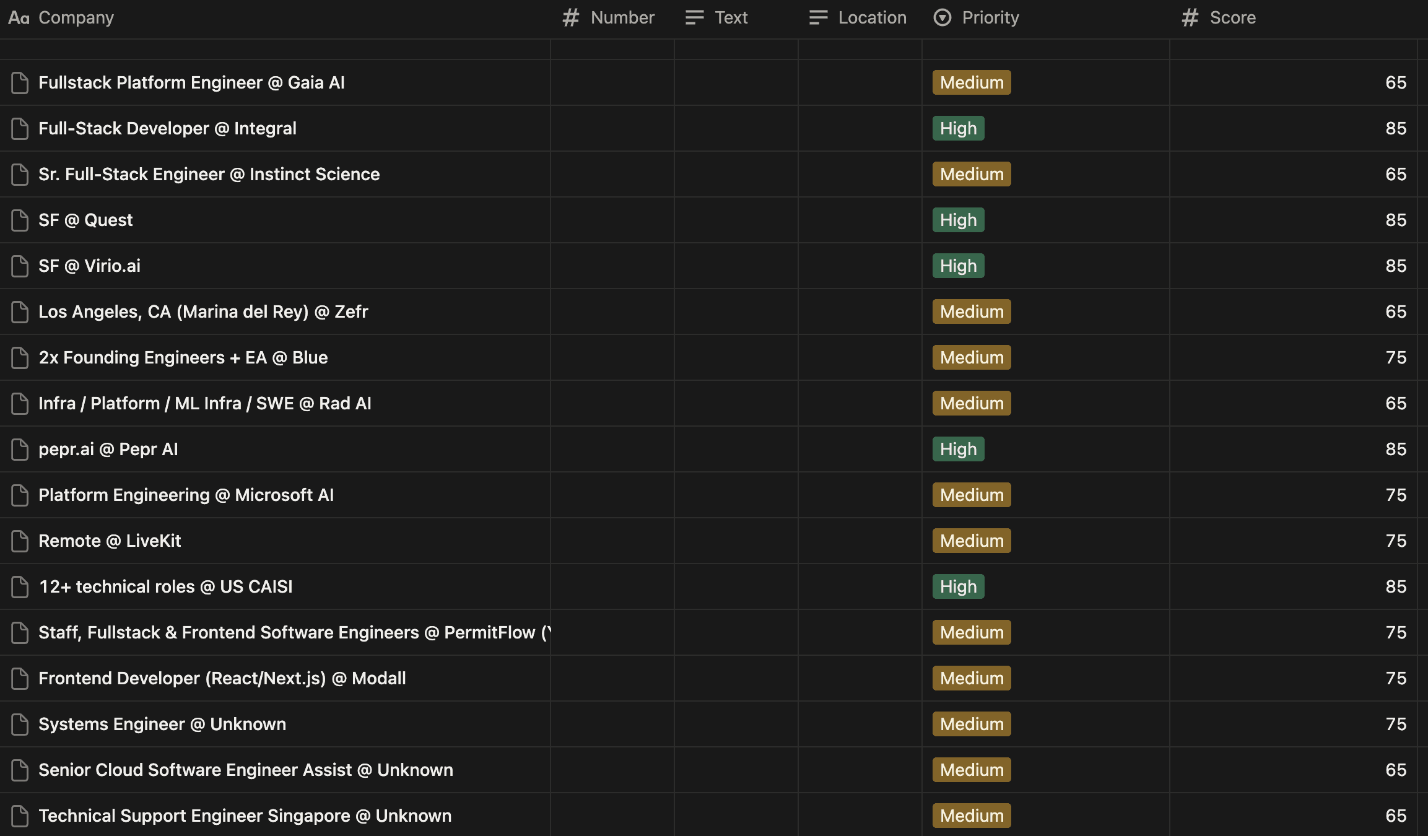Open the Priority column options dropdown
The height and width of the screenshot is (836, 1428).
tap(990, 17)
